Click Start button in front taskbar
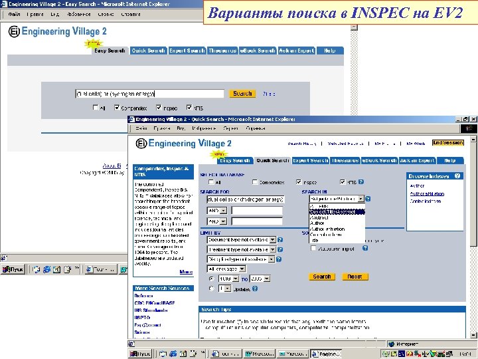The width and height of the screenshot is (478, 359). [140, 354]
